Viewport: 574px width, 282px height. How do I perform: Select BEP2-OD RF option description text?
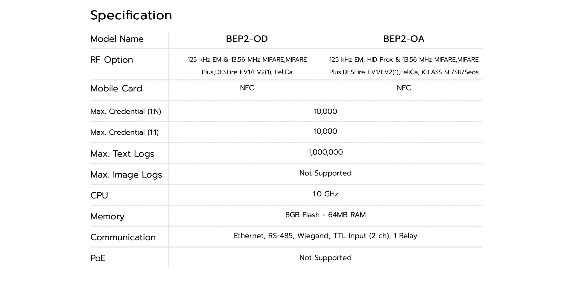coord(247,66)
